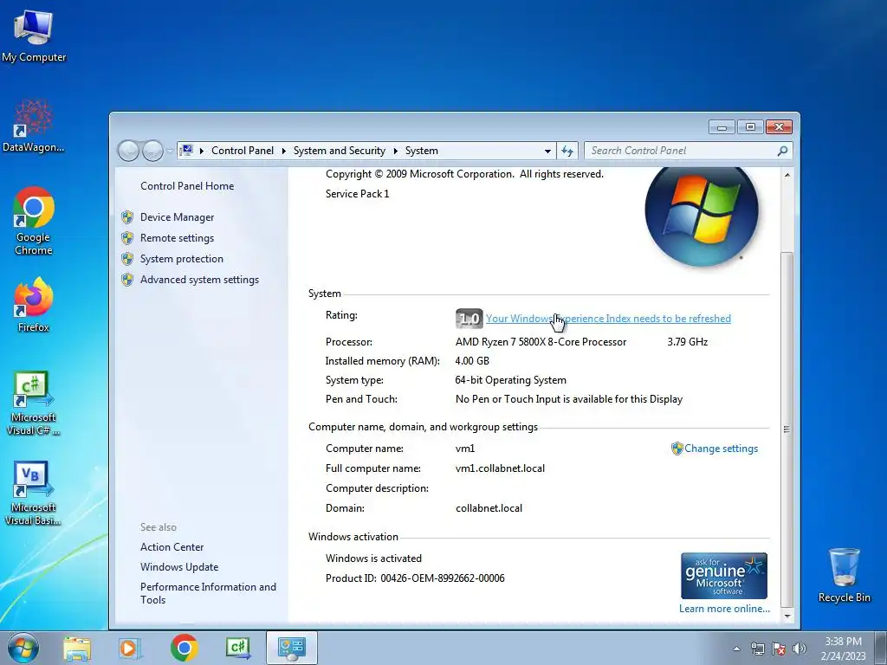Maximize the System window
887x665 pixels.
pos(750,127)
